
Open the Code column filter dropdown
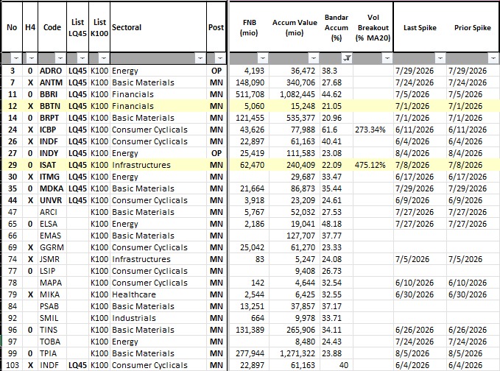60,58
